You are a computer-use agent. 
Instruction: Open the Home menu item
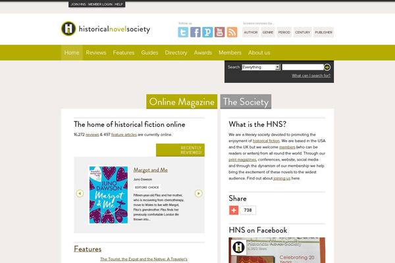[72, 53]
